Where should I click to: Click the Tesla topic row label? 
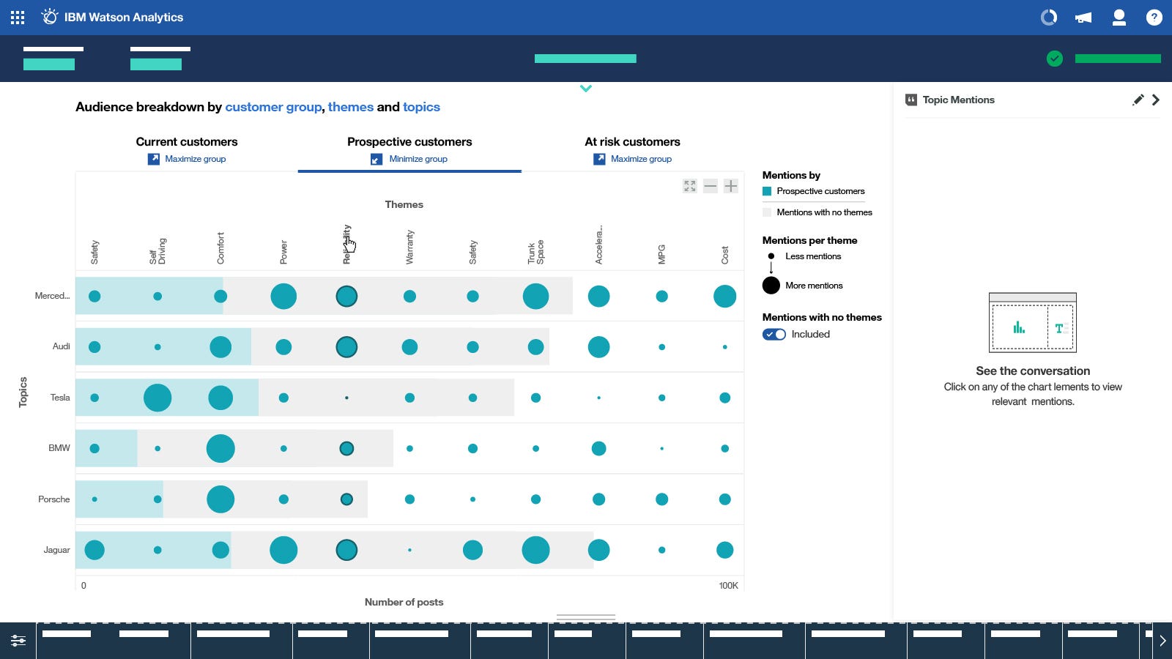60,398
